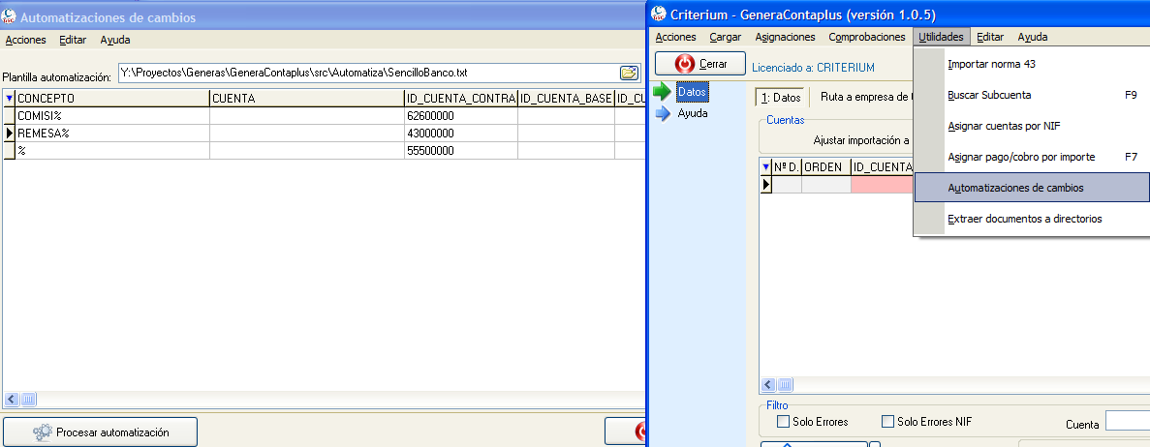Open the Utilidades menu
1150x447 pixels.
point(941,37)
